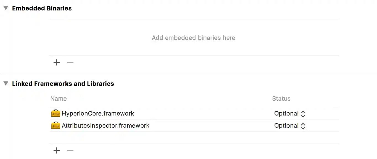This screenshot has width=377, height=159.
Task: Click the HyperionCore.framework toolbox icon
Action: 55,113
